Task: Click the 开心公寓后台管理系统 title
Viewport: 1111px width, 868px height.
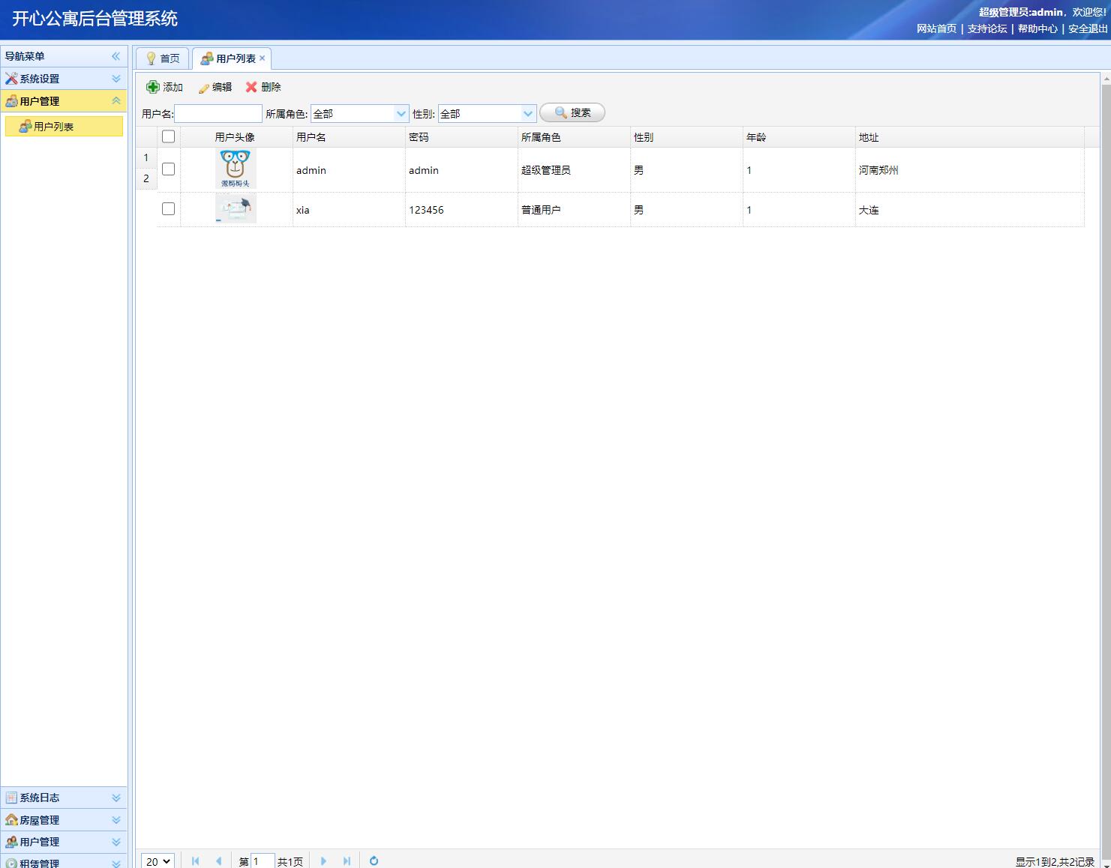Action: tap(95, 19)
